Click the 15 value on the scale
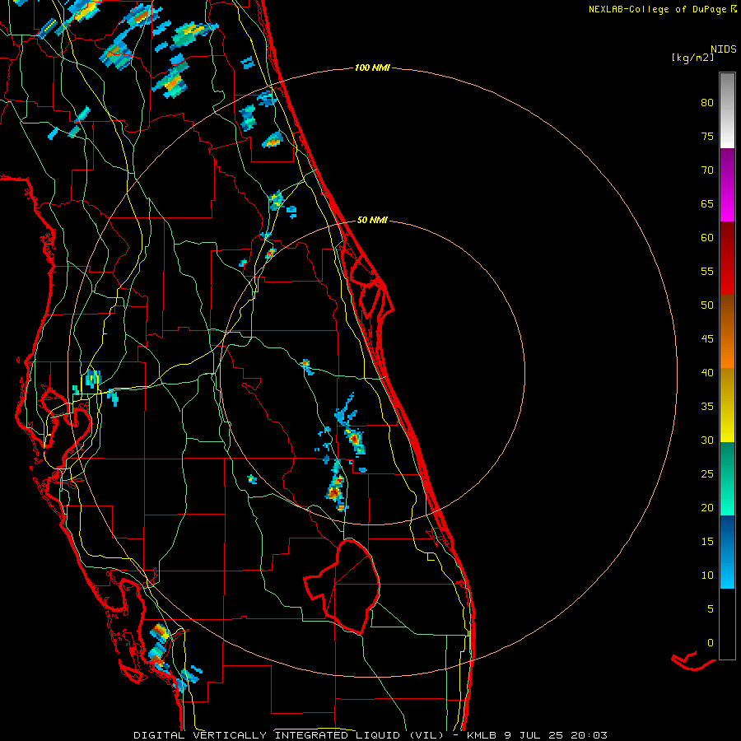The width and height of the screenshot is (741, 741). click(x=707, y=542)
